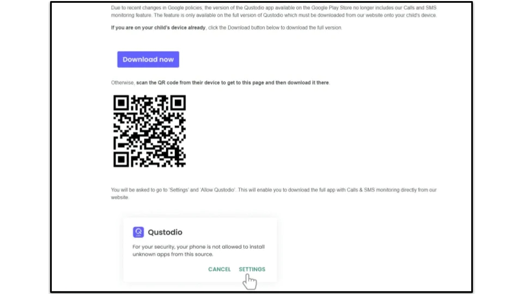Click the center of the QR code
The image size is (523, 294).
pos(149,131)
